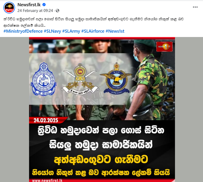Open the #SLAirforce hashtag

click(93, 31)
